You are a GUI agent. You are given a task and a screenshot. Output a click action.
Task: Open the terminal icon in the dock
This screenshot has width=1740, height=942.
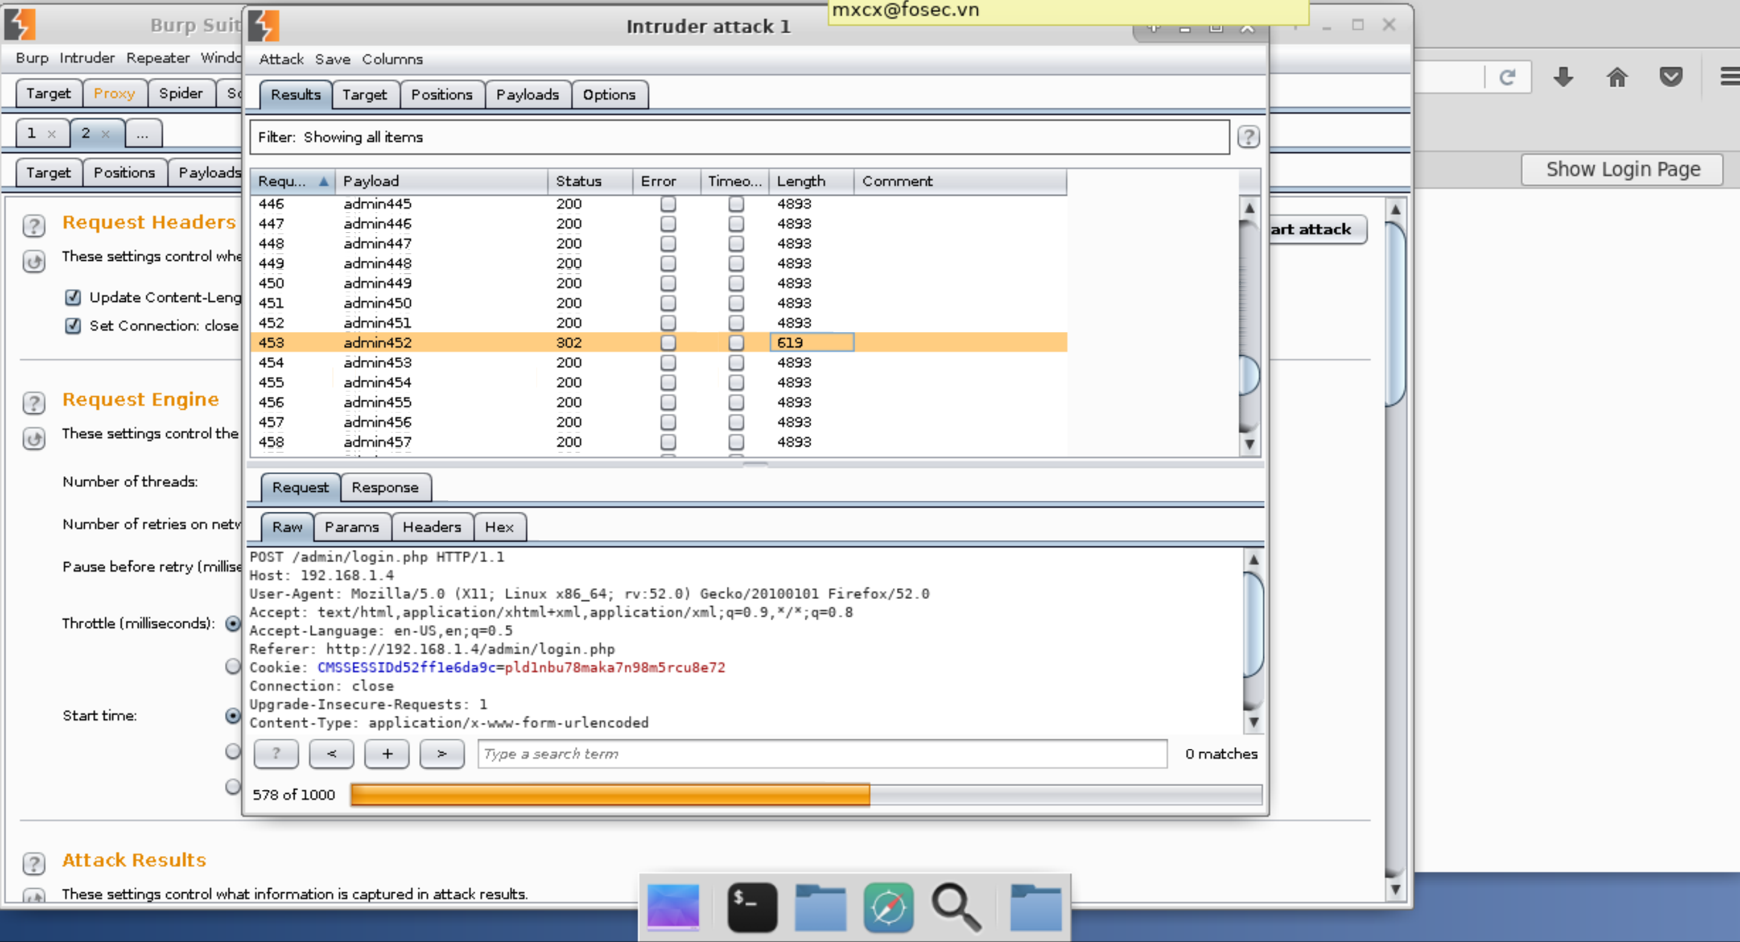coord(752,907)
